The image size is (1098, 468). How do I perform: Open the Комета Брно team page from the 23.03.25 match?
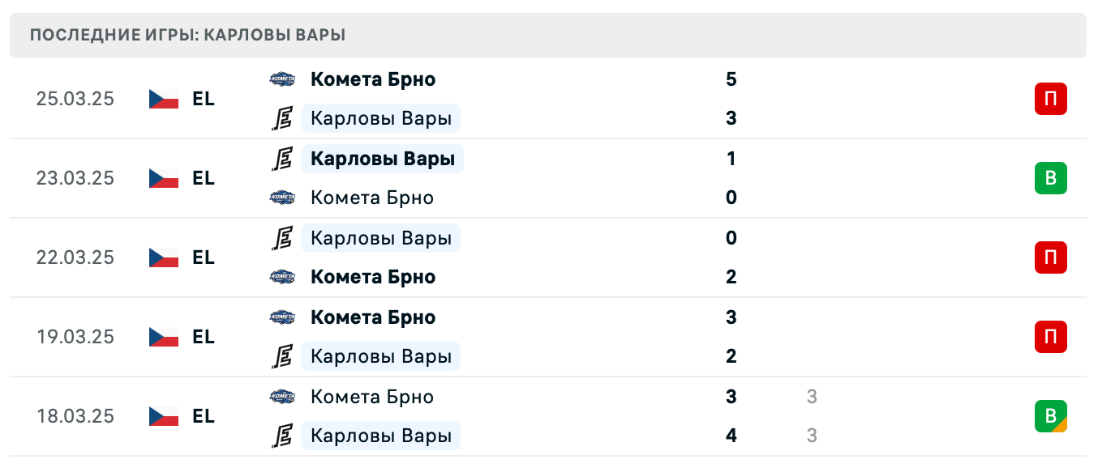click(x=372, y=198)
